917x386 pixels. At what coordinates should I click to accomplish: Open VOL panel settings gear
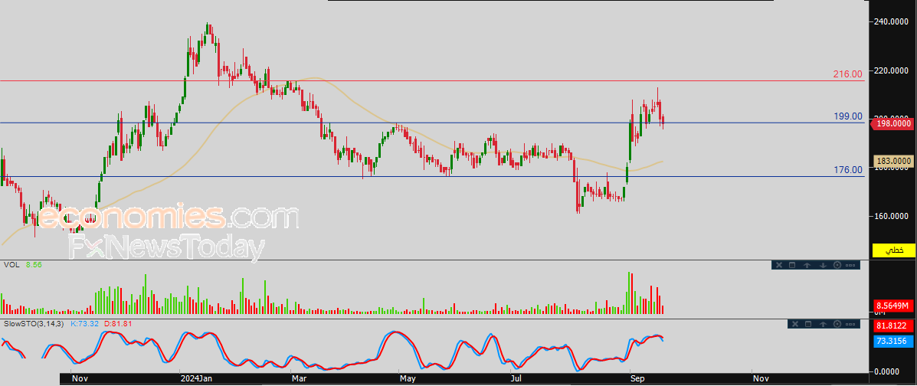(x=837, y=265)
